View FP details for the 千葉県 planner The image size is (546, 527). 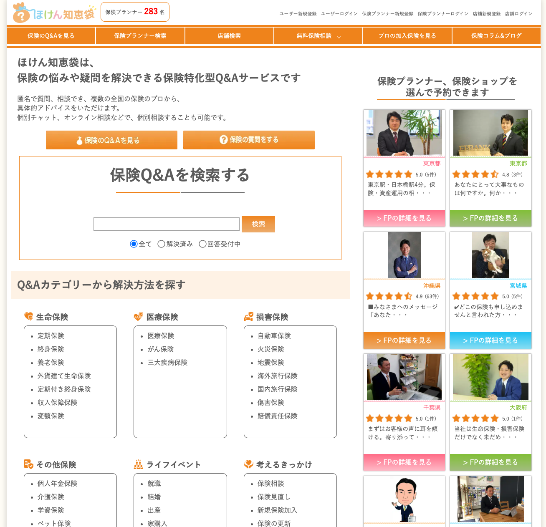point(404,462)
